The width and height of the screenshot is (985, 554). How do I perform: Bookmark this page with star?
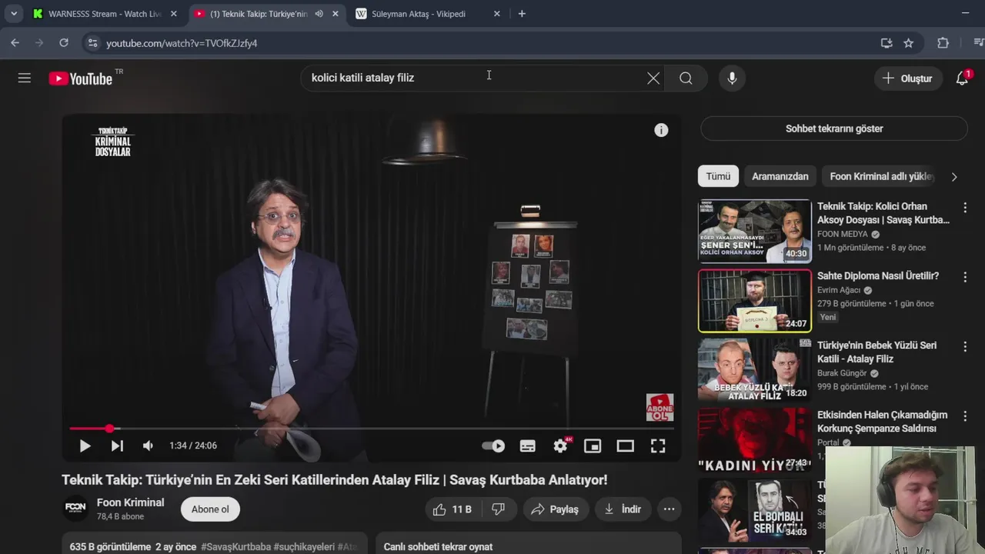click(908, 43)
